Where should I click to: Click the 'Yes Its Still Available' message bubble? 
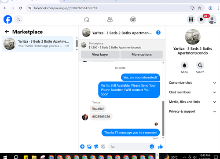point(129,90)
